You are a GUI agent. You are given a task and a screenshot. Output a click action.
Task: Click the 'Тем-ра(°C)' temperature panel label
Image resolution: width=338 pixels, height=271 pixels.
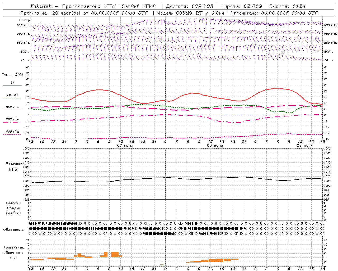(12, 75)
